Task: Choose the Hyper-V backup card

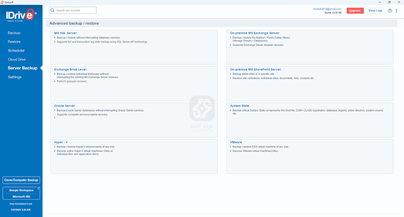Action: point(61,142)
